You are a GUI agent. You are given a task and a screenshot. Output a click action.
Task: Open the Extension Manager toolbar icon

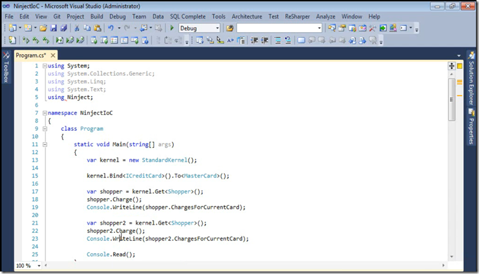393,28
